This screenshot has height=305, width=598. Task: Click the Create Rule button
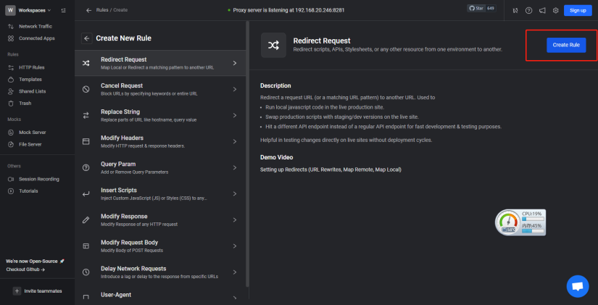(566, 45)
